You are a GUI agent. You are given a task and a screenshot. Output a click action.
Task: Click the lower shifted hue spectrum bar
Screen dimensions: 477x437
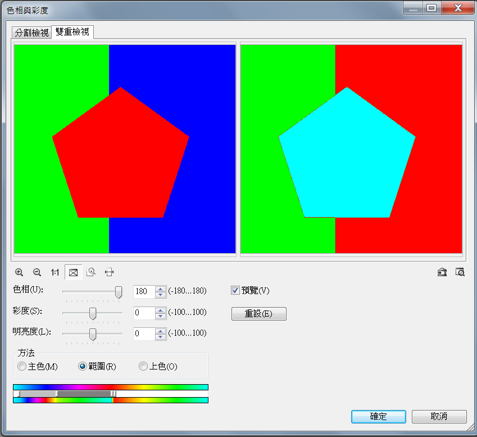pyautogui.click(x=111, y=400)
